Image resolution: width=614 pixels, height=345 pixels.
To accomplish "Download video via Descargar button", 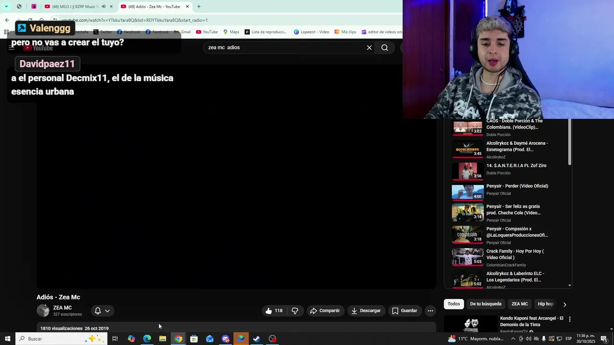I will 366,310.
